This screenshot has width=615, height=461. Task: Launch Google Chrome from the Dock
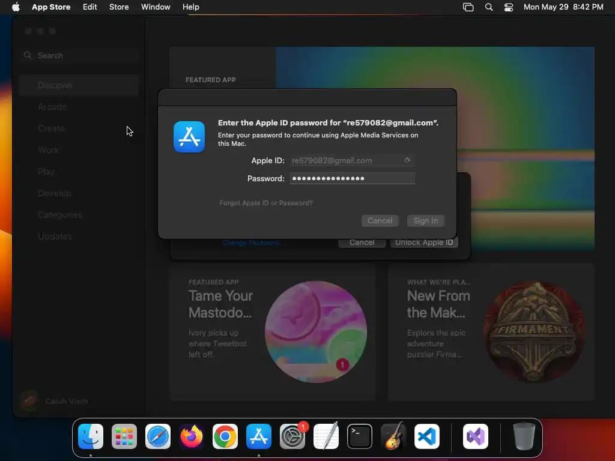(x=225, y=436)
